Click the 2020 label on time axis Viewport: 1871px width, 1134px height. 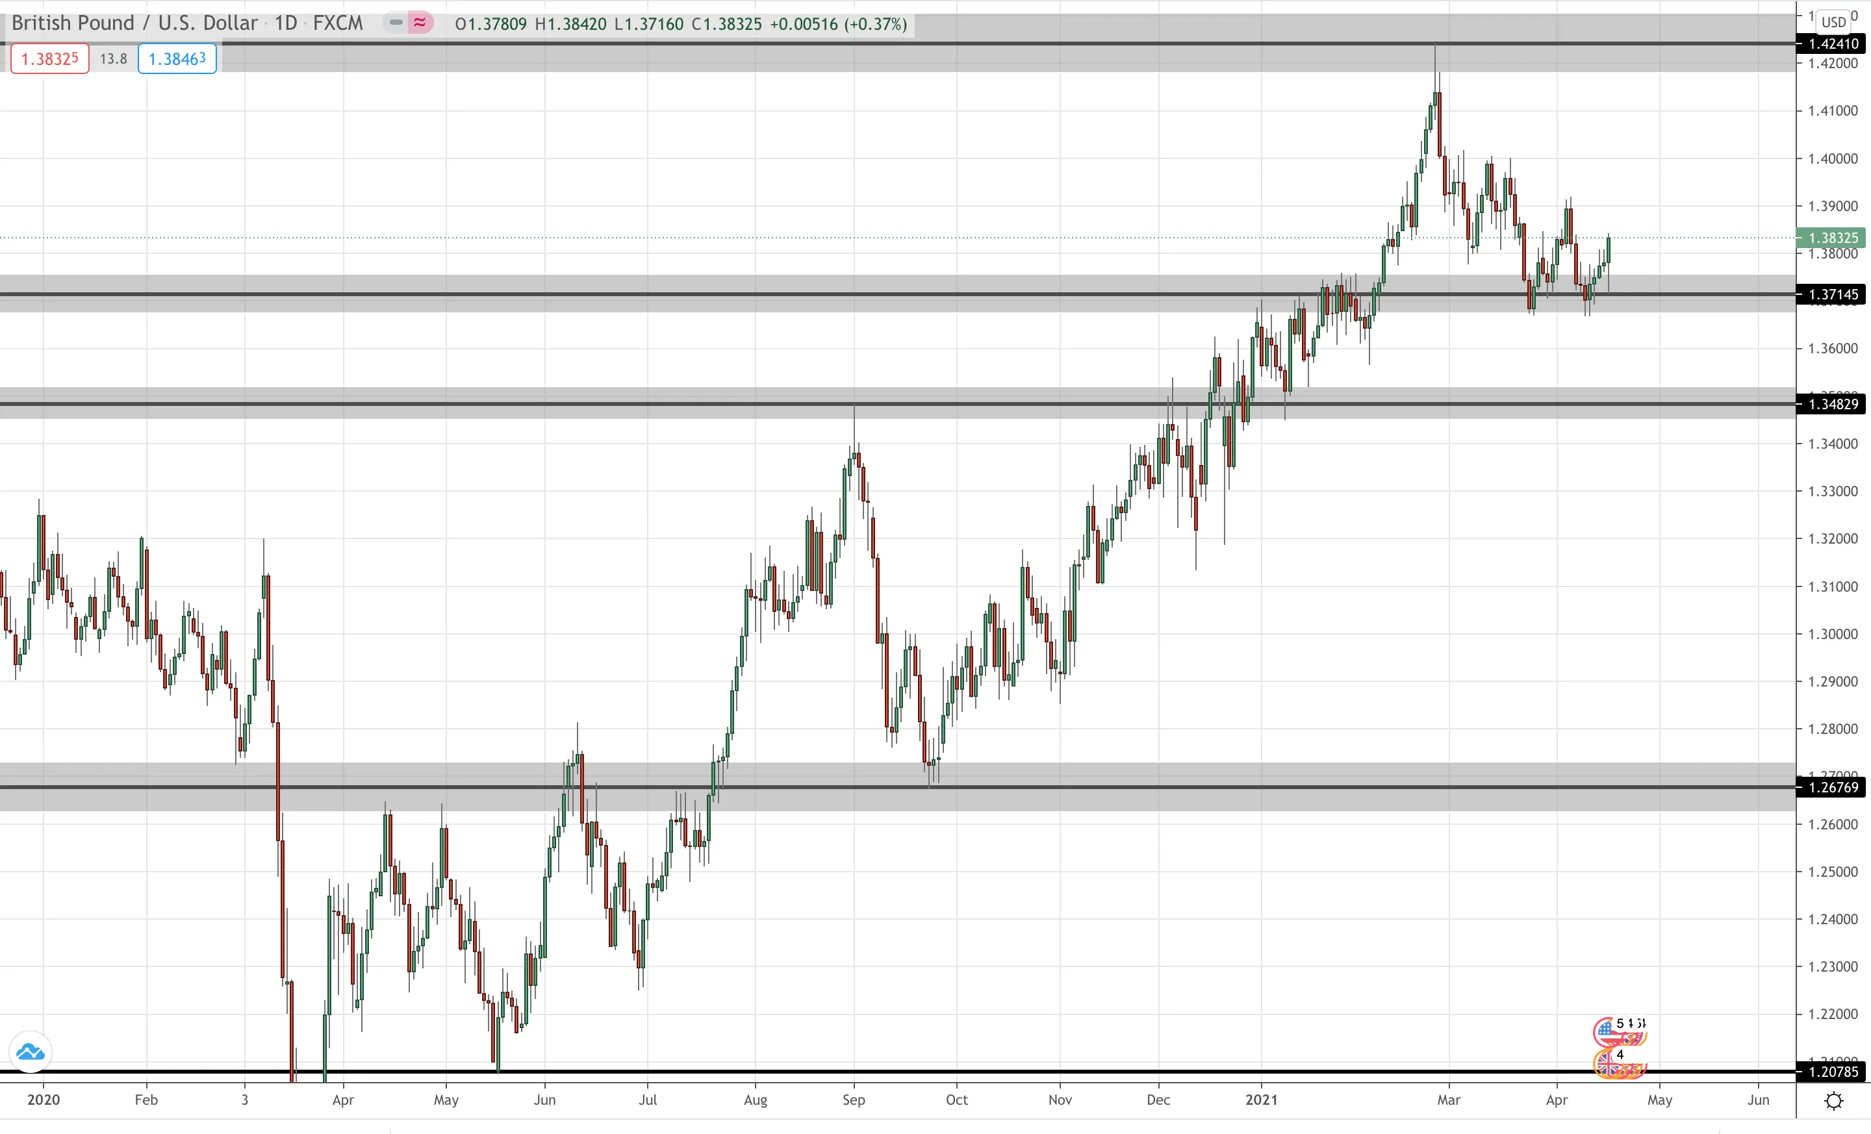(44, 1100)
